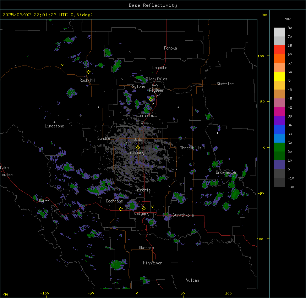Viewport: 306px width, 298px height.
Task: Click the magenta 42 to 39 dBZ swatch
Action: click(279, 111)
